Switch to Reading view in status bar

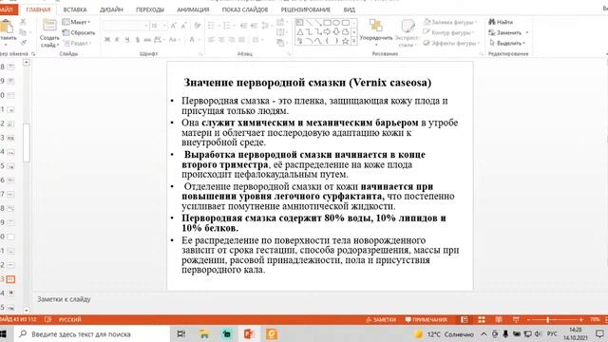[499, 319]
